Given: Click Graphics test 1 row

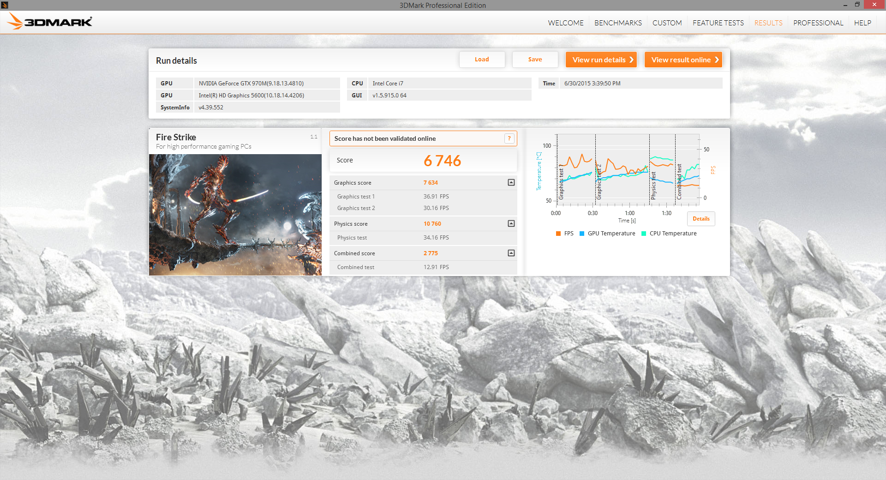Looking at the screenshot, I should tap(423, 197).
